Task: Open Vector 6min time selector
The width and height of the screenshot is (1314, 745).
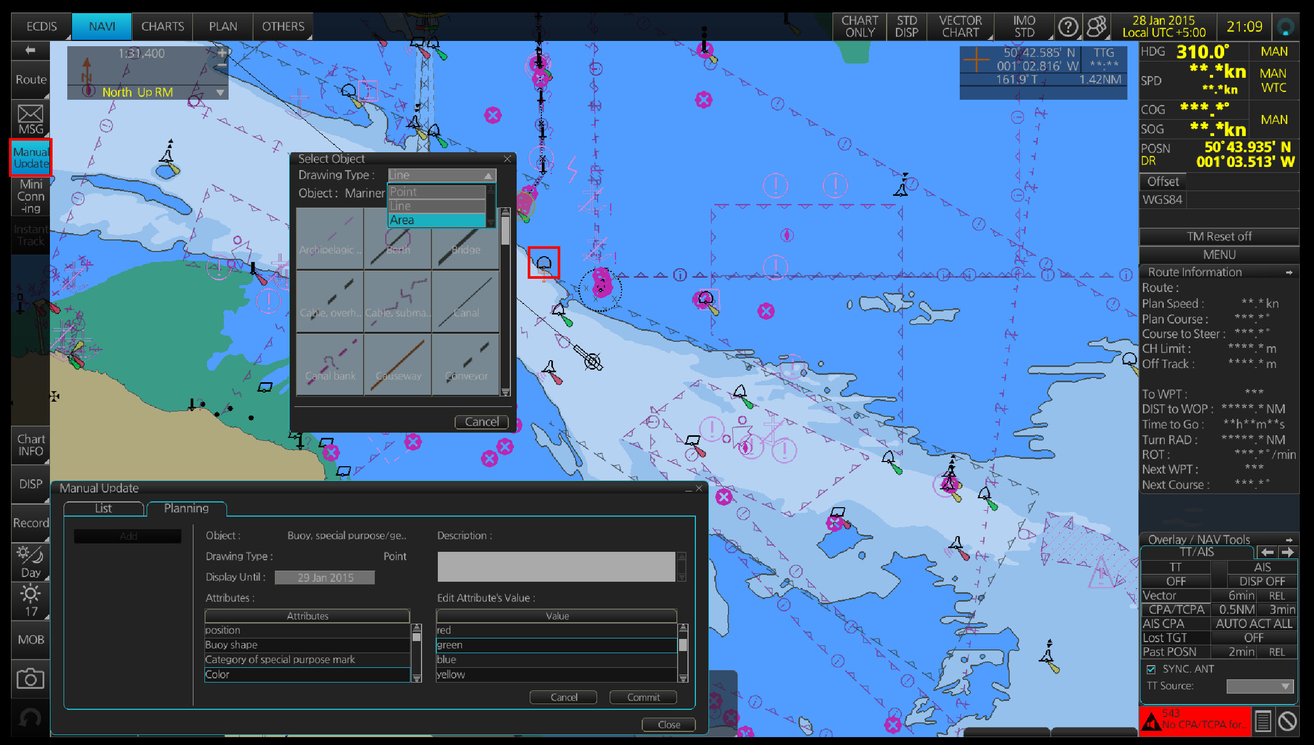Action: pyautogui.click(x=1234, y=596)
